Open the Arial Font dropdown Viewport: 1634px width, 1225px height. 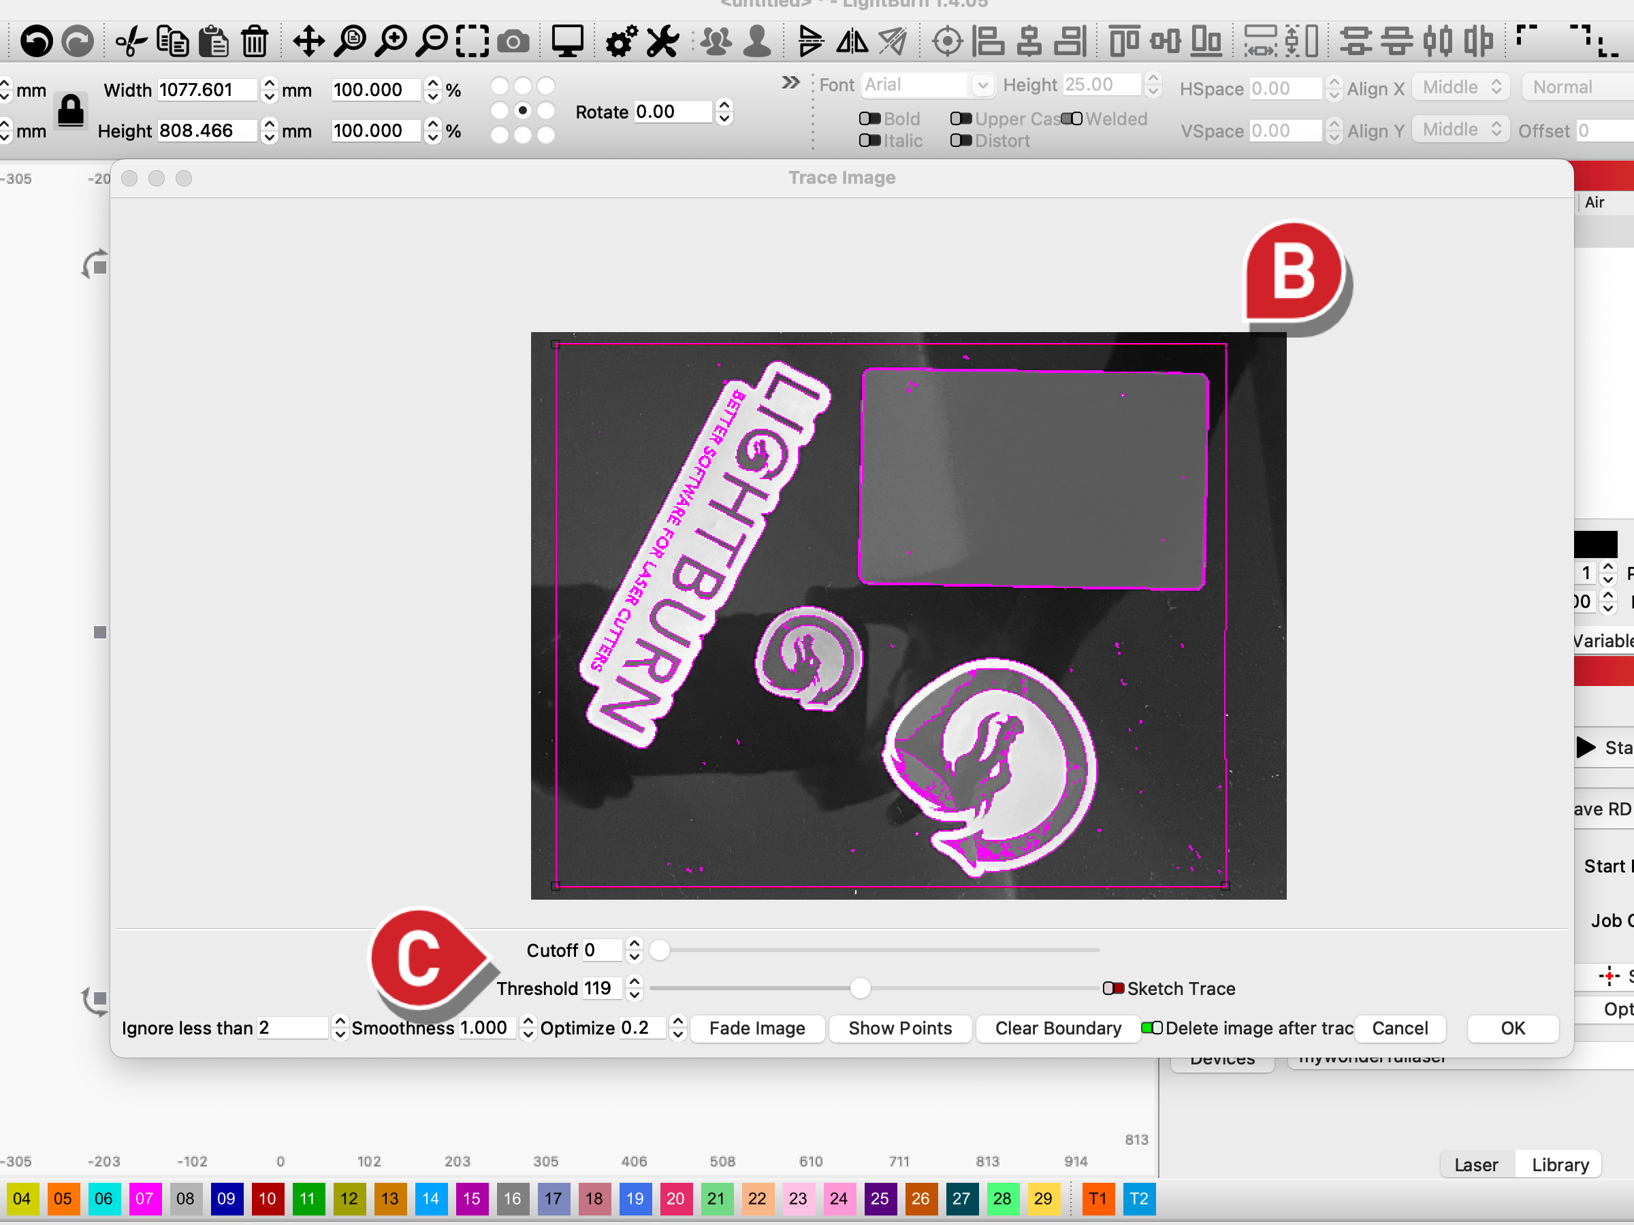(927, 85)
